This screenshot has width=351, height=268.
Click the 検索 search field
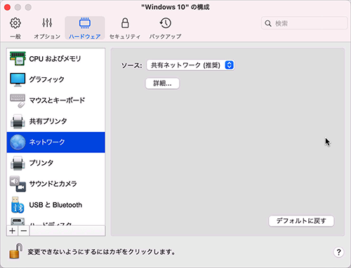point(304,23)
